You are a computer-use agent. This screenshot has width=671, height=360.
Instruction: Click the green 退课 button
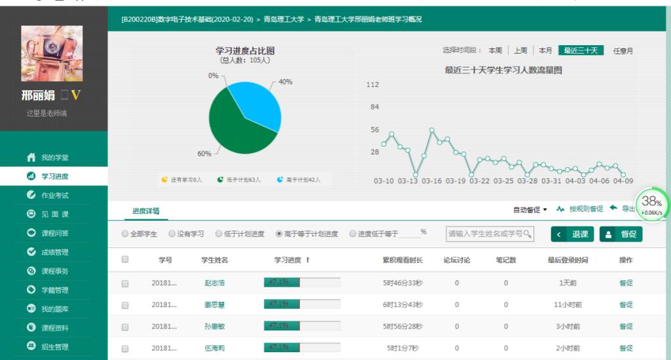572,234
